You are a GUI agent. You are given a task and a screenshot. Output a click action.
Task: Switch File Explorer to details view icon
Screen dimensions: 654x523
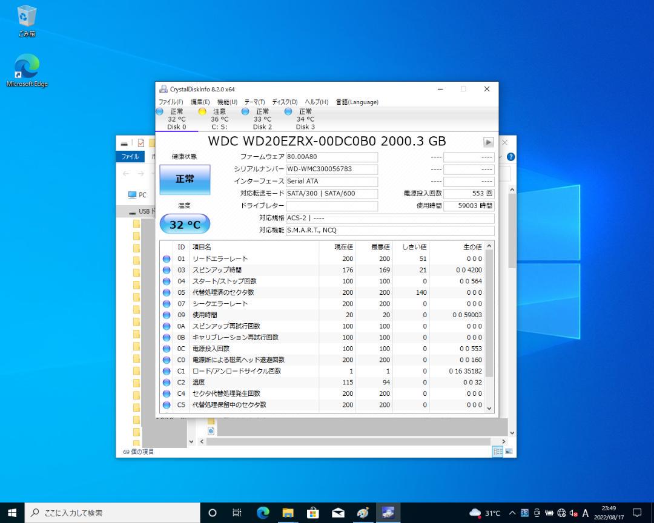[498, 452]
